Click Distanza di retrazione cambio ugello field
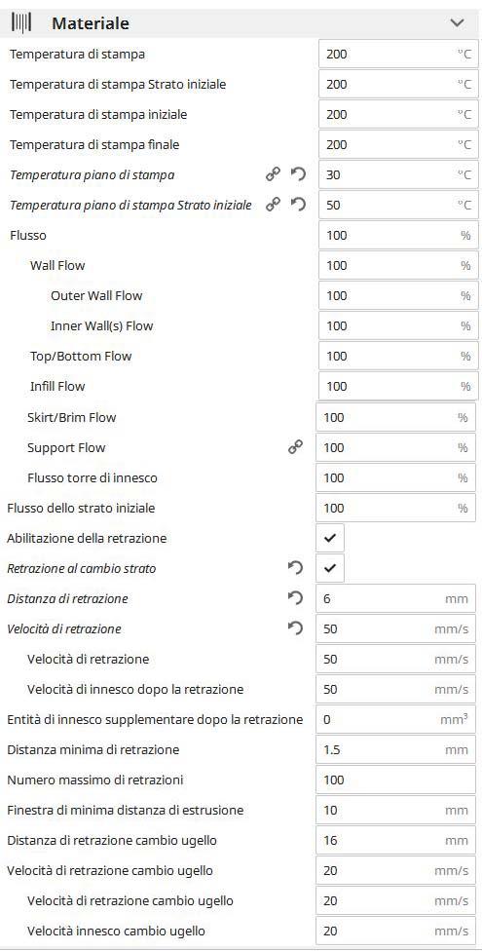The image size is (482, 951). click(395, 841)
